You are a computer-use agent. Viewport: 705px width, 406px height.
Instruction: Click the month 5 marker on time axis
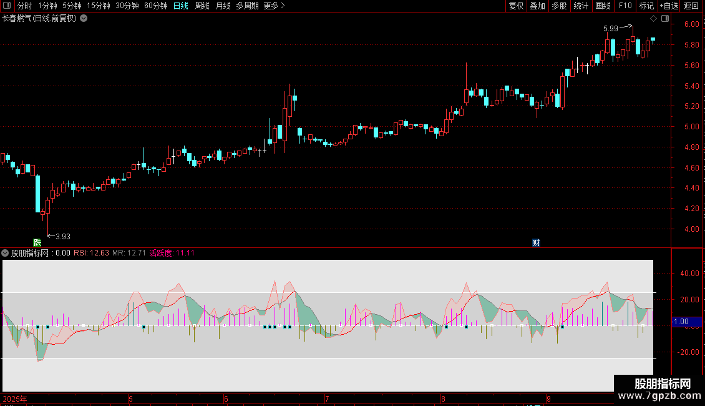coord(130,399)
